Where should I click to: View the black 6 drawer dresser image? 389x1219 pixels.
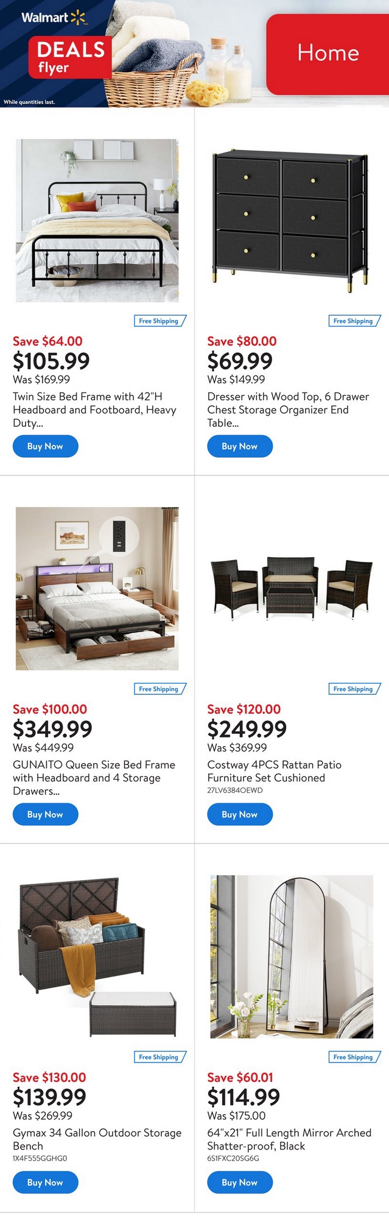pyautogui.click(x=291, y=220)
